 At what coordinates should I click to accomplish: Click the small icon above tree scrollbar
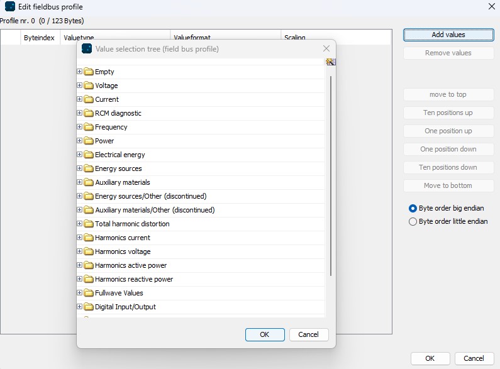(330, 62)
